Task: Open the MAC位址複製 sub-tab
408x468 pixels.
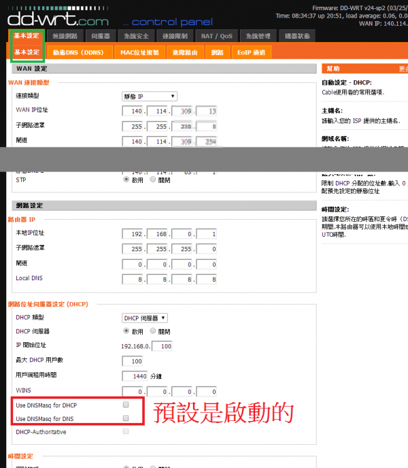Action: click(x=139, y=52)
